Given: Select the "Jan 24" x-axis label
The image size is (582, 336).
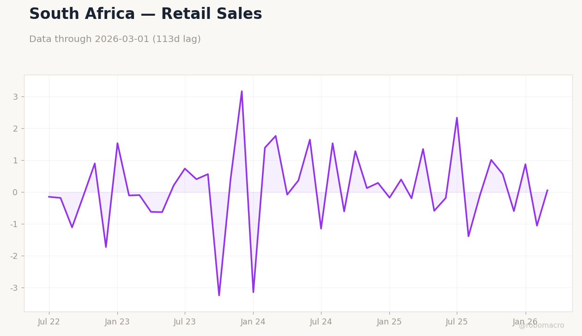Looking at the screenshot, I should pyautogui.click(x=253, y=322).
